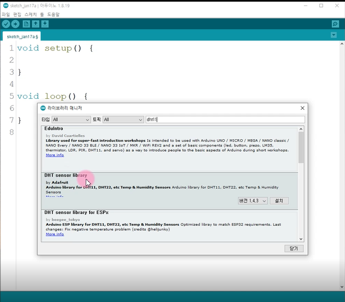This screenshot has width=345, height=302.
Task: Click the editor scroll-up arrow
Action: click(x=342, y=44)
